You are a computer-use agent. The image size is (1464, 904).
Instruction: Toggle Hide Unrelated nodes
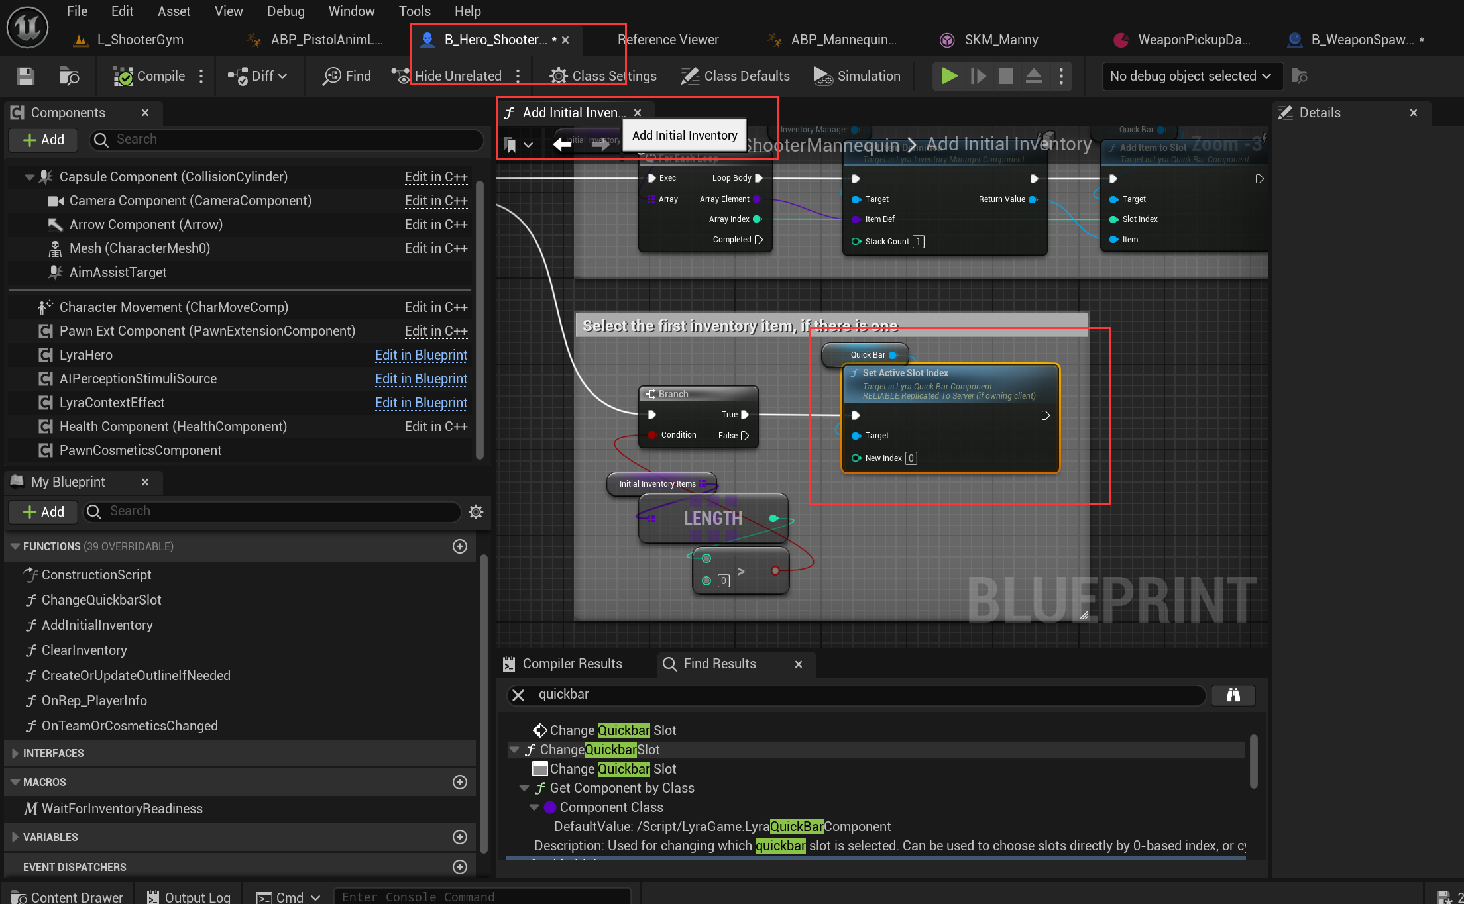[447, 76]
